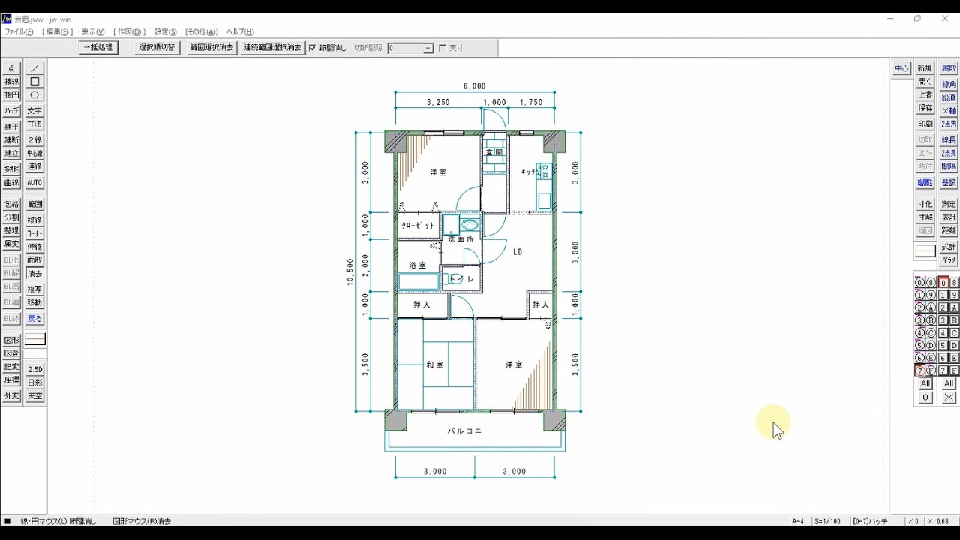Click the measure (測定) tool
The height and width of the screenshot is (540, 960).
coord(949,205)
